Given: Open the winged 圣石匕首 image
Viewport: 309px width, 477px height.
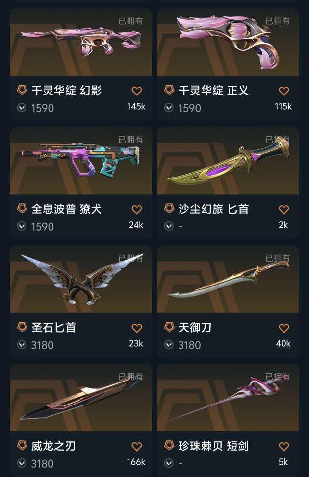Looking at the screenshot, I should point(81,279).
